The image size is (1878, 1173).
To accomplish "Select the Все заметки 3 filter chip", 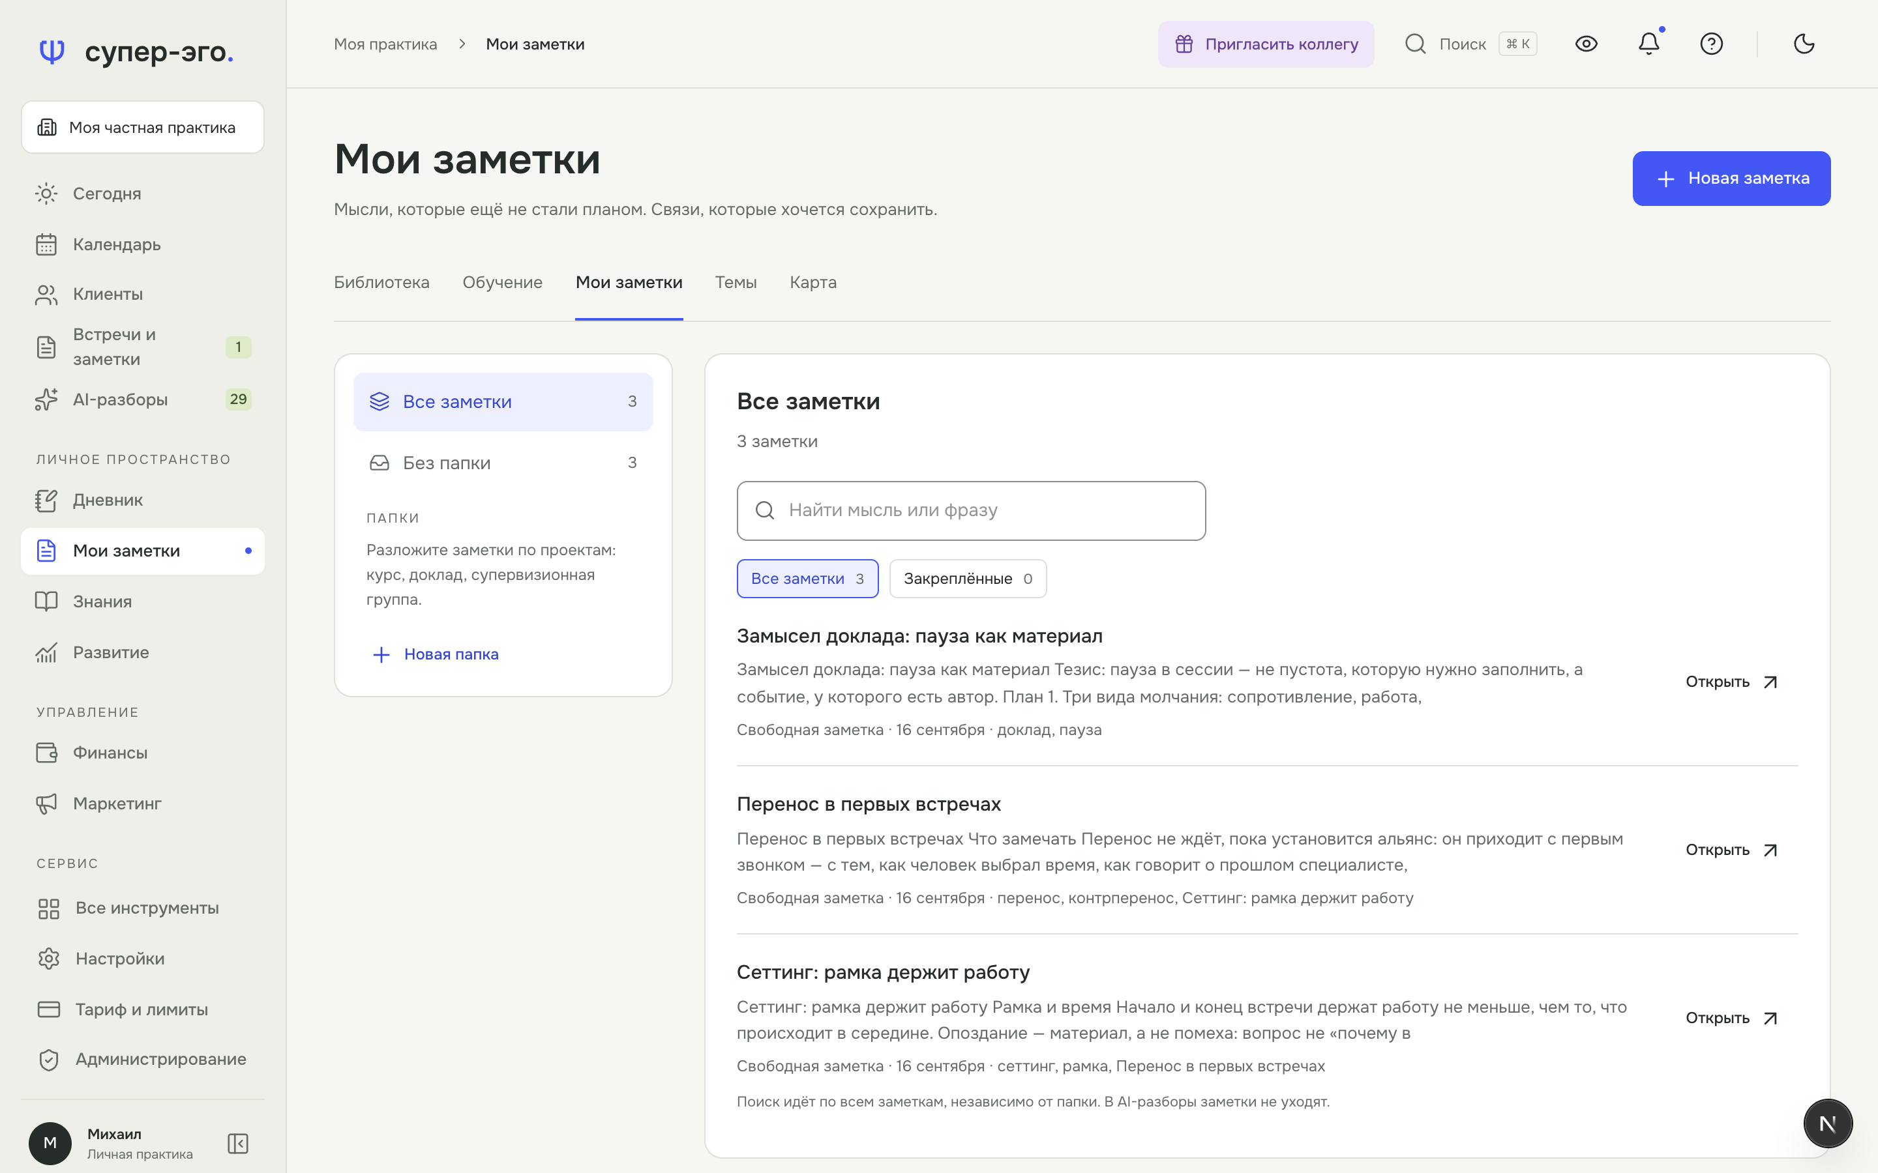I will click(x=807, y=579).
